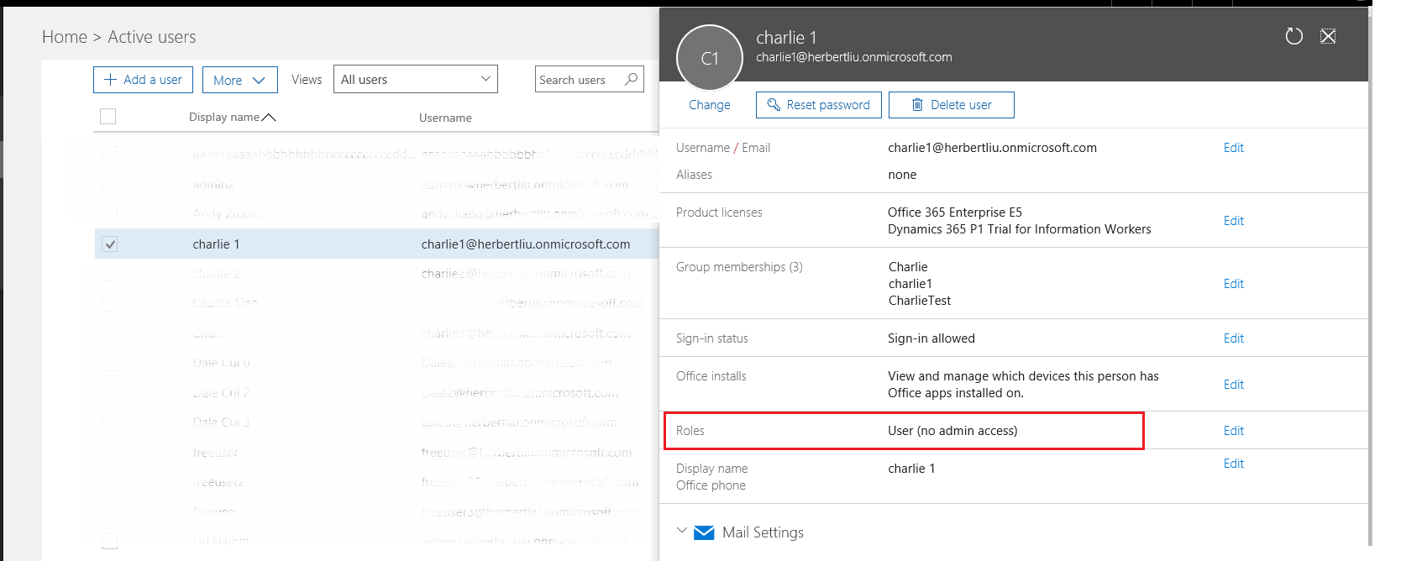1401x561 pixels.
Task: Edit Office installs
Action: (x=1233, y=385)
